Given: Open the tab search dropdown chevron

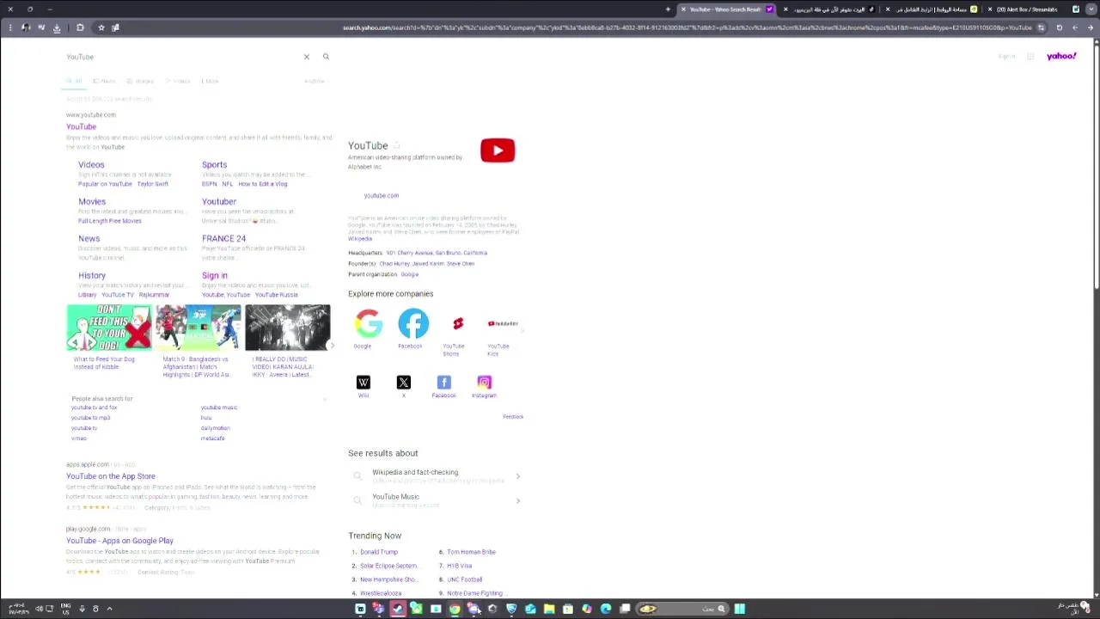Looking at the screenshot, I should pyautogui.click(x=1091, y=9).
